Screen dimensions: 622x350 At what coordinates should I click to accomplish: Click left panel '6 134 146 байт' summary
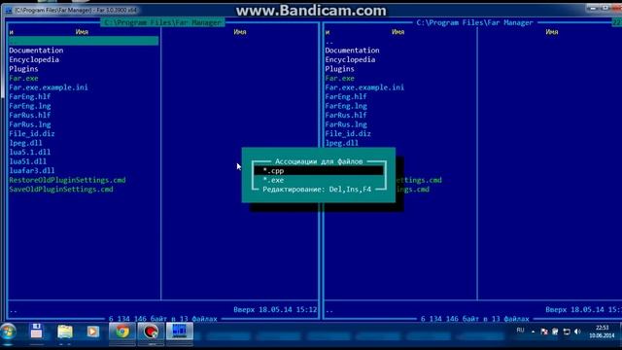click(x=163, y=319)
